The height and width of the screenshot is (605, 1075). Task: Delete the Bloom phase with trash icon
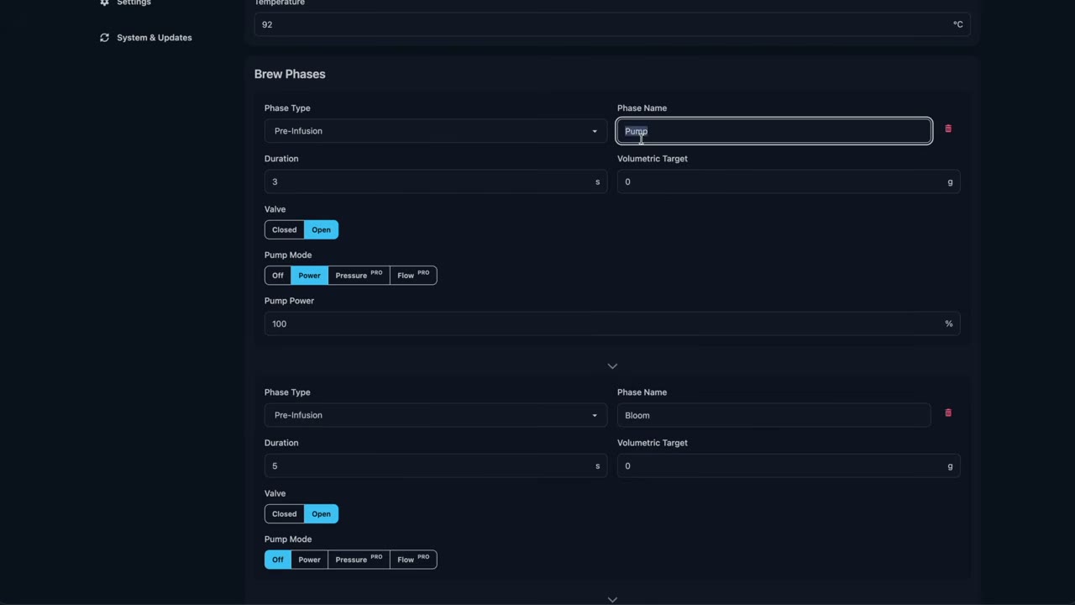pos(948,413)
